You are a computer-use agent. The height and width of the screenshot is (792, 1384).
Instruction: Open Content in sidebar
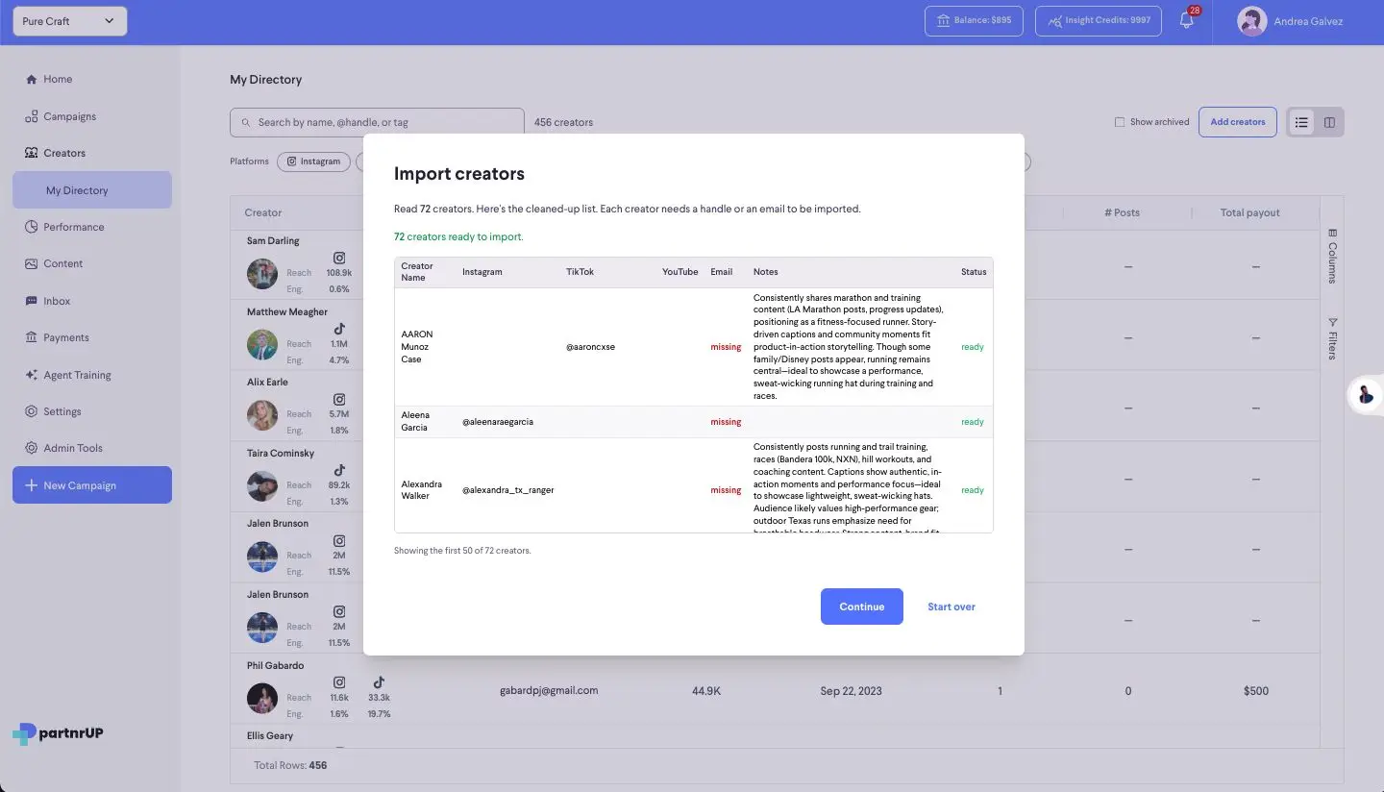62,263
